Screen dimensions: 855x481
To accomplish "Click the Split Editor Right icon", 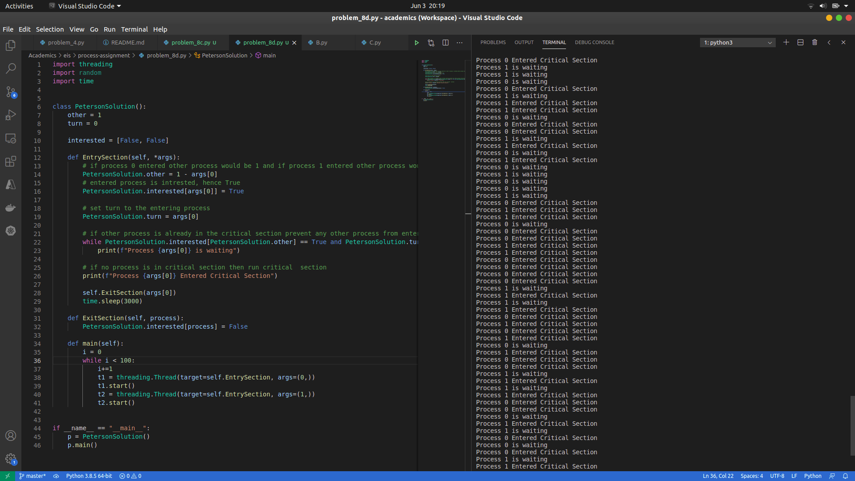I will tap(445, 43).
